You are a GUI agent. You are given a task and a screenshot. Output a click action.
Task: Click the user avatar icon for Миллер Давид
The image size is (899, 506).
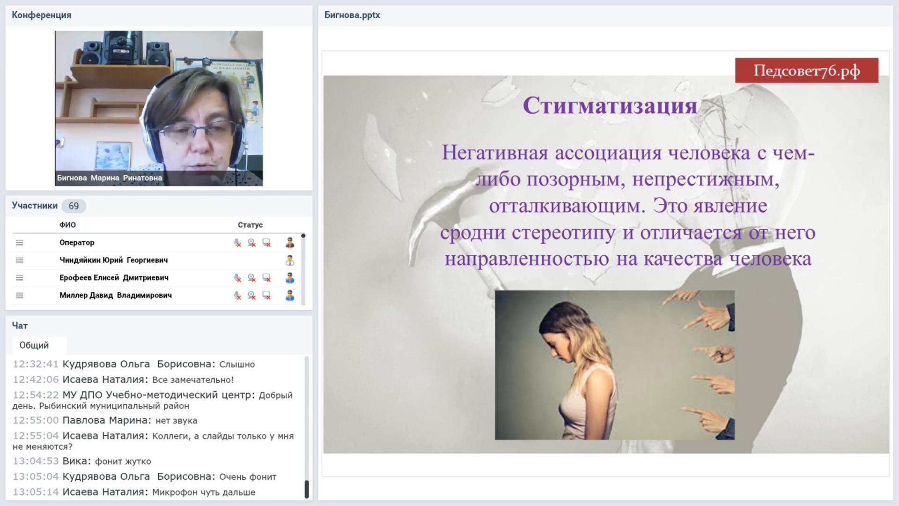coord(290,296)
